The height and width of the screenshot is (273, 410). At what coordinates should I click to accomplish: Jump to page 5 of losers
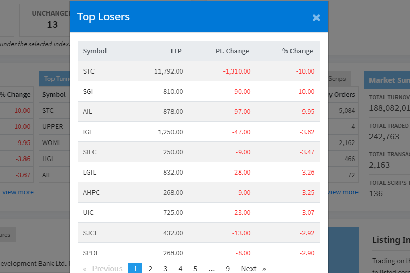pyautogui.click(x=195, y=268)
